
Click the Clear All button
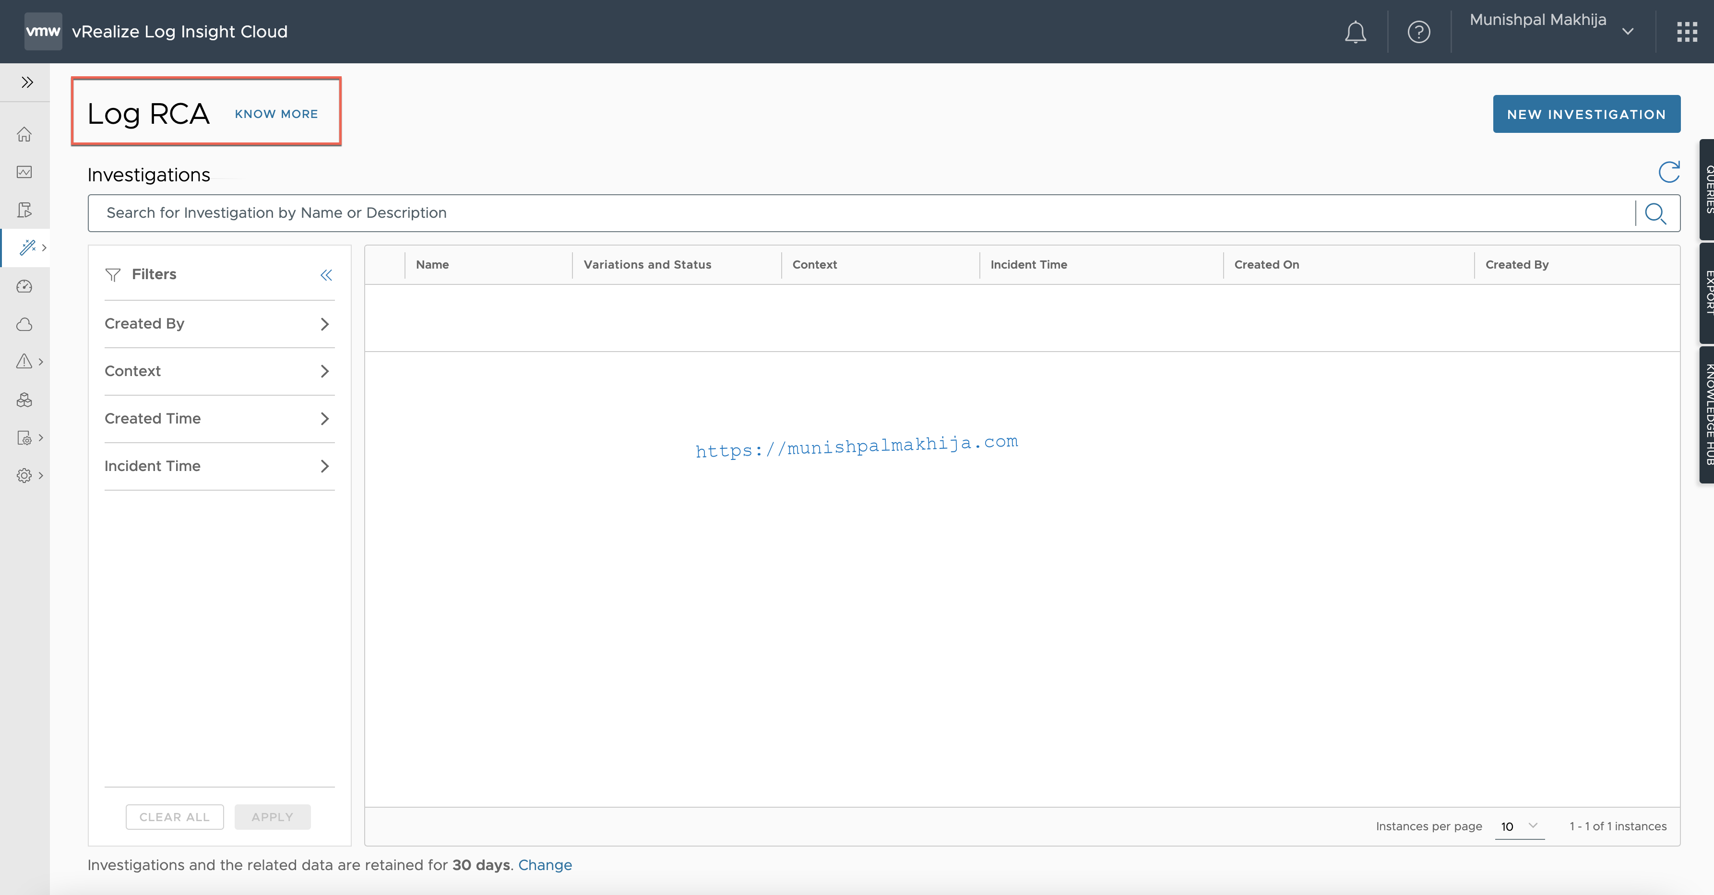point(174,817)
